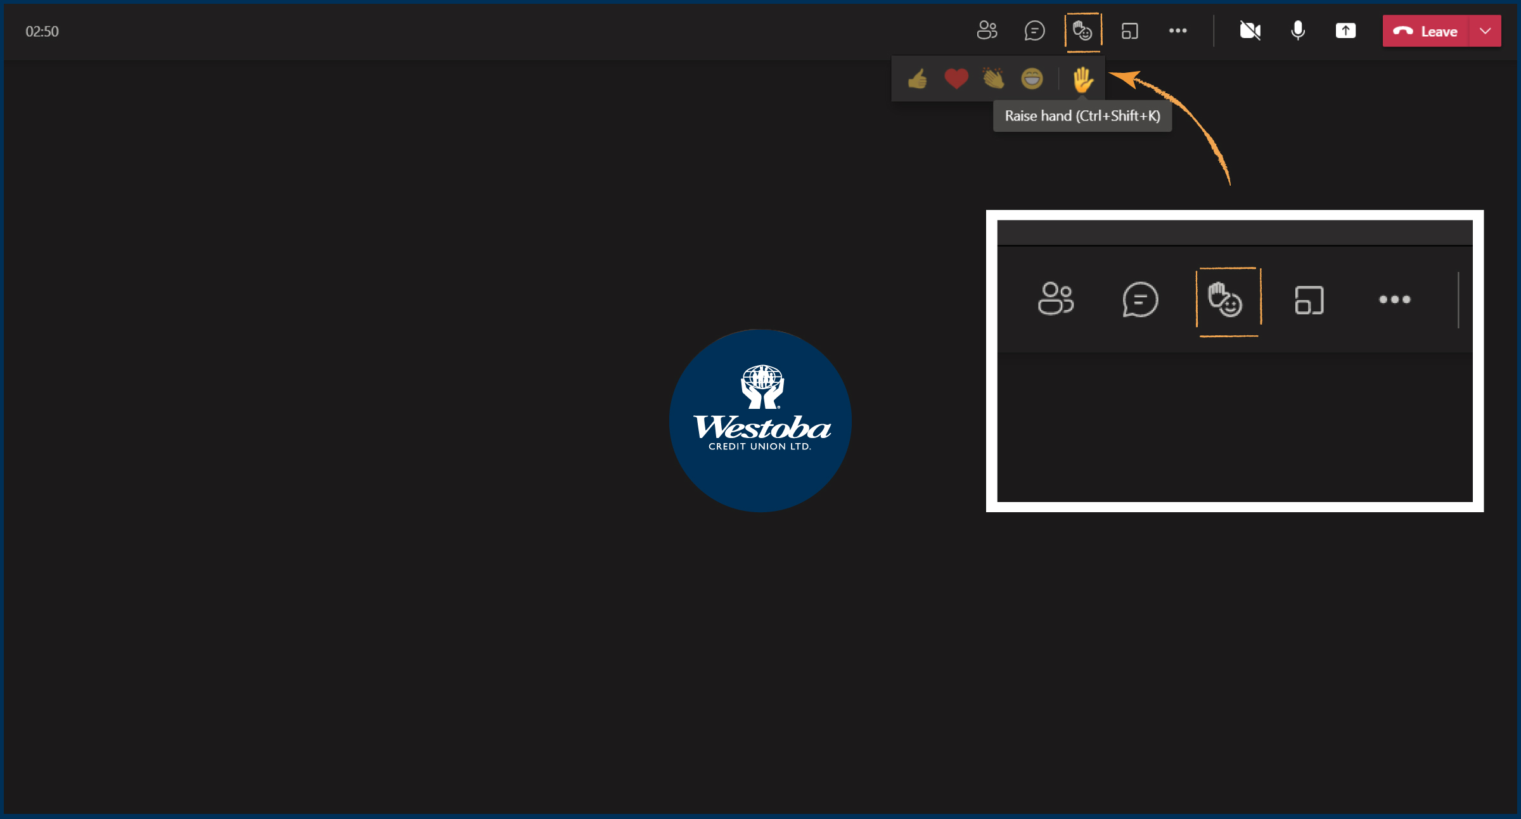The height and width of the screenshot is (819, 1521).
Task: Mute the microphone
Action: click(1297, 30)
